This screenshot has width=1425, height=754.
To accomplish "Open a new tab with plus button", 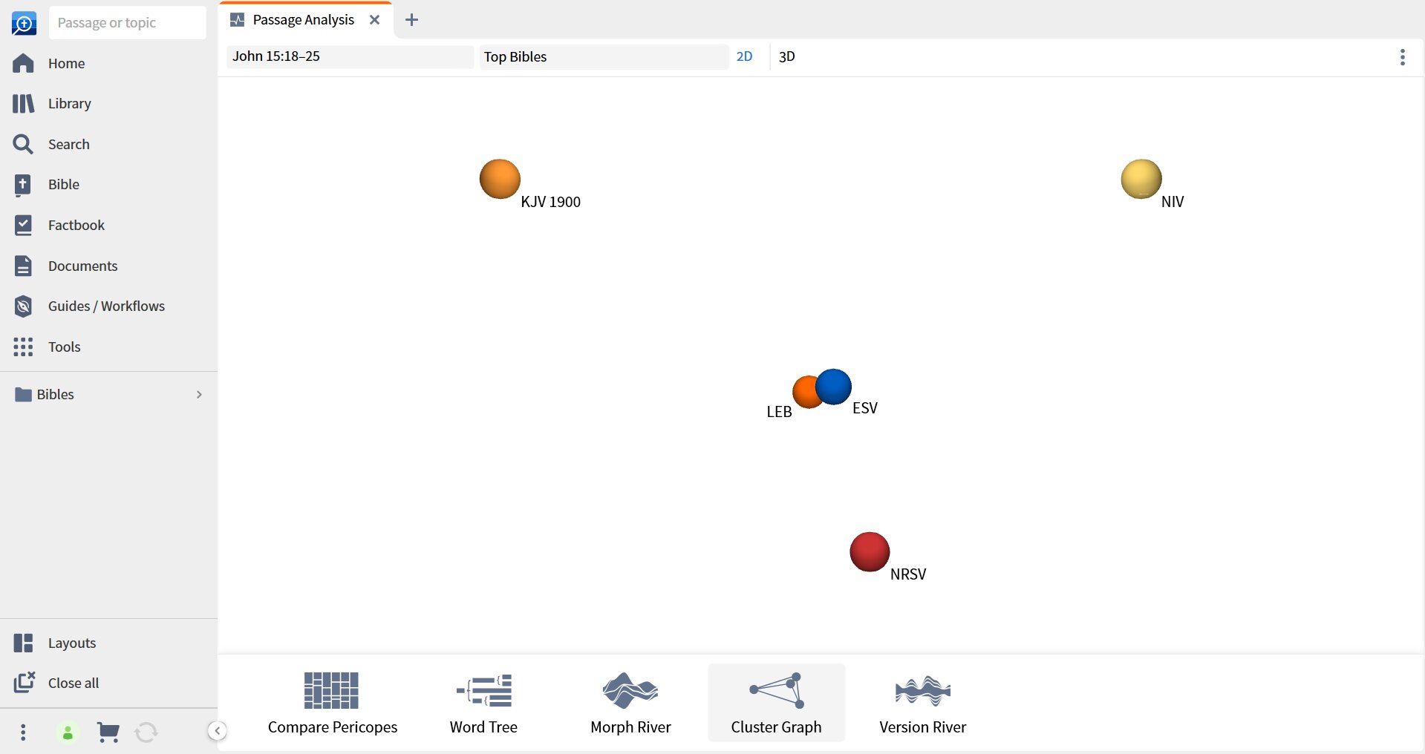I will (412, 20).
